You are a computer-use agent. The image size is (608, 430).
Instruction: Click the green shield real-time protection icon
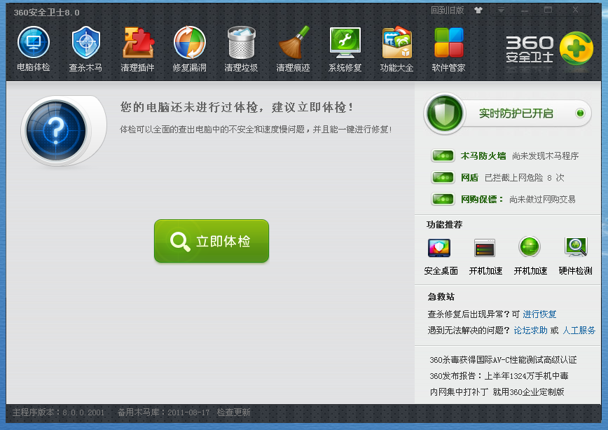444,113
